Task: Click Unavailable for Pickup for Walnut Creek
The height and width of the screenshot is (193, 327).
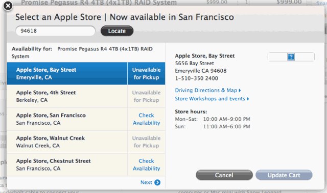Action: pyautogui.click(x=147, y=142)
